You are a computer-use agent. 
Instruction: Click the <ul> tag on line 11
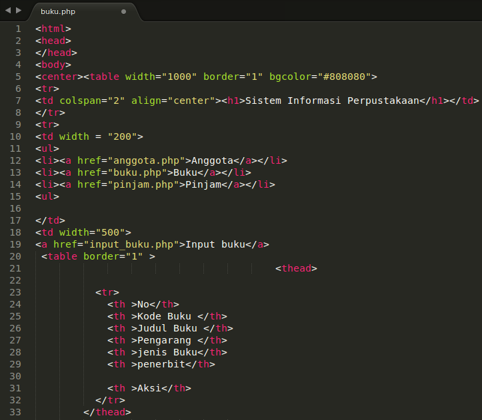tap(47, 148)
